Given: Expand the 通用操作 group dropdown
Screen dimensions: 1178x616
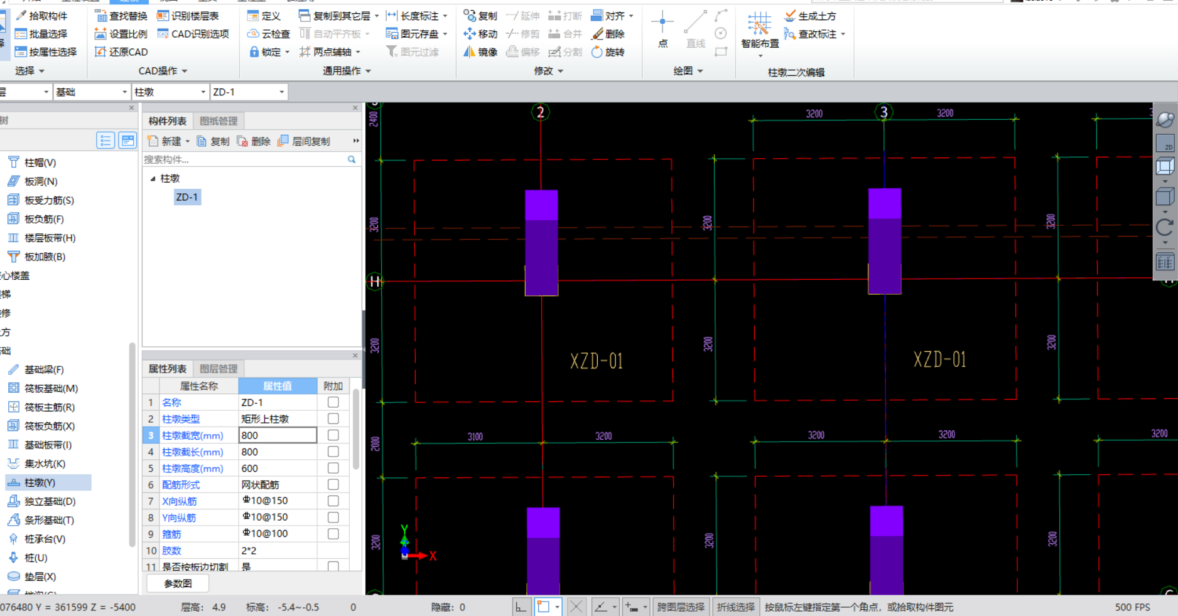Looking at the screenshot, I should tap(347, 71).
